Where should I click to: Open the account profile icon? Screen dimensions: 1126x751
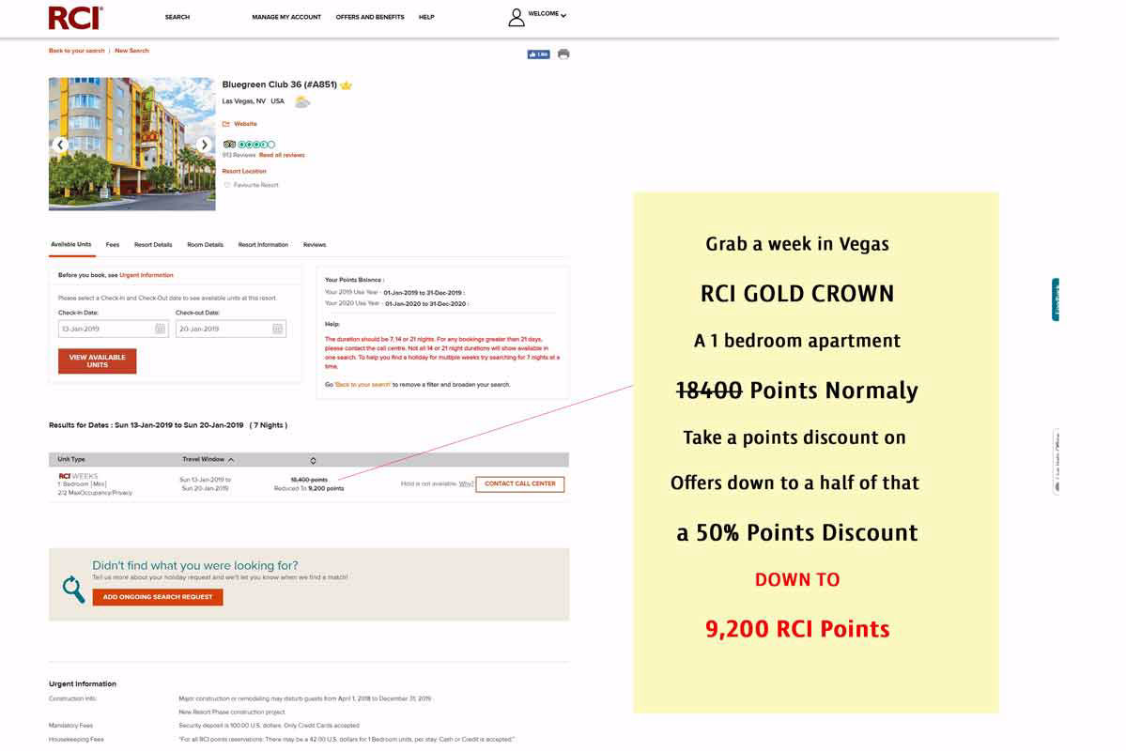click(x=517, y=17)
